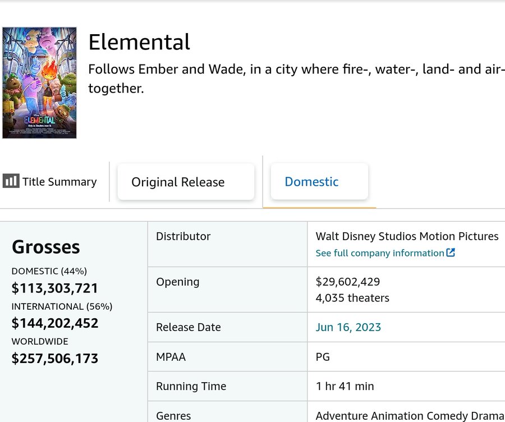Open the Original Release dropdown
This screenshot has width=505, height=422.
pos(186,182)
